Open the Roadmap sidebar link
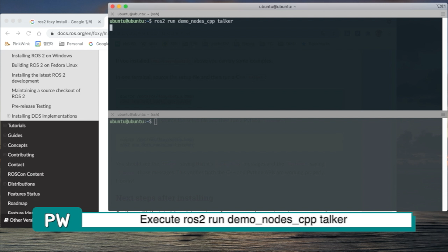The width and height of the screenshot is (448, 252). pos(17,203)
